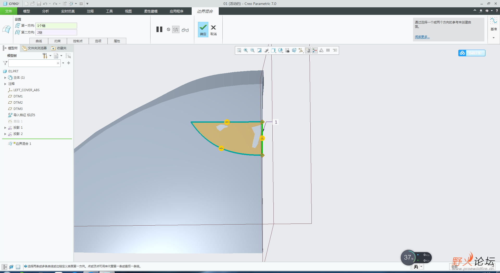
Task: Open the 约束 panel tab
Action: [x=58, y=41]
